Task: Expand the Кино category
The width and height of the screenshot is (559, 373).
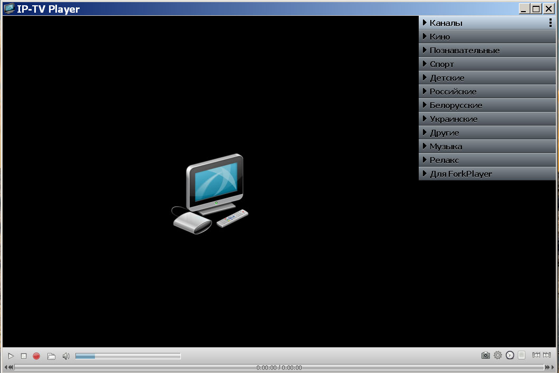Action: click(487, 36)
